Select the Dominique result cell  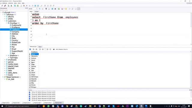tap(35, 77)
